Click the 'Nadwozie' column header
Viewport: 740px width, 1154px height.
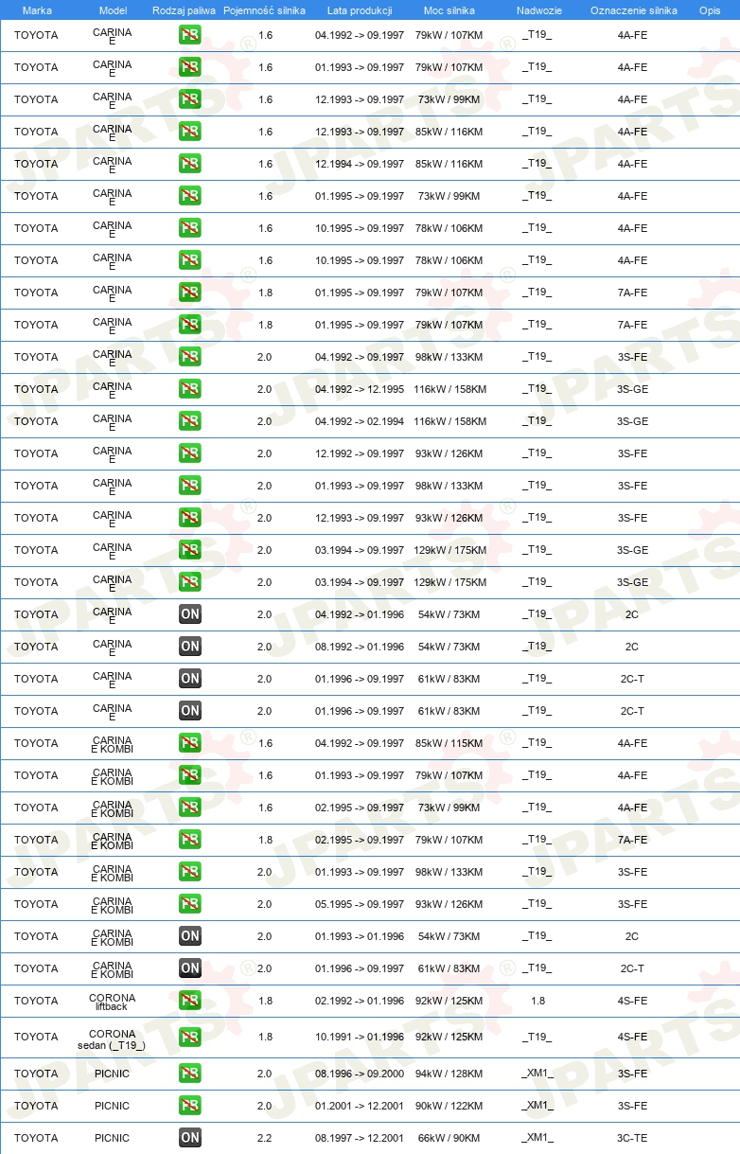click(x=538, y=10)
